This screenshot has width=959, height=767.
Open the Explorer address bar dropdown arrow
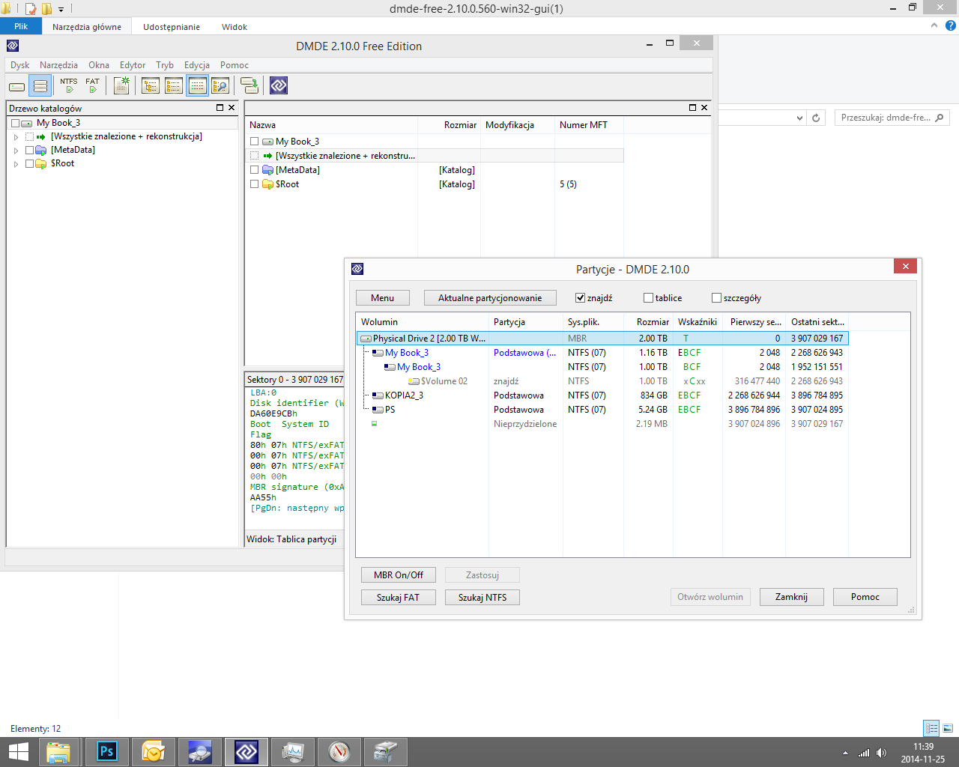click(799, 118)
